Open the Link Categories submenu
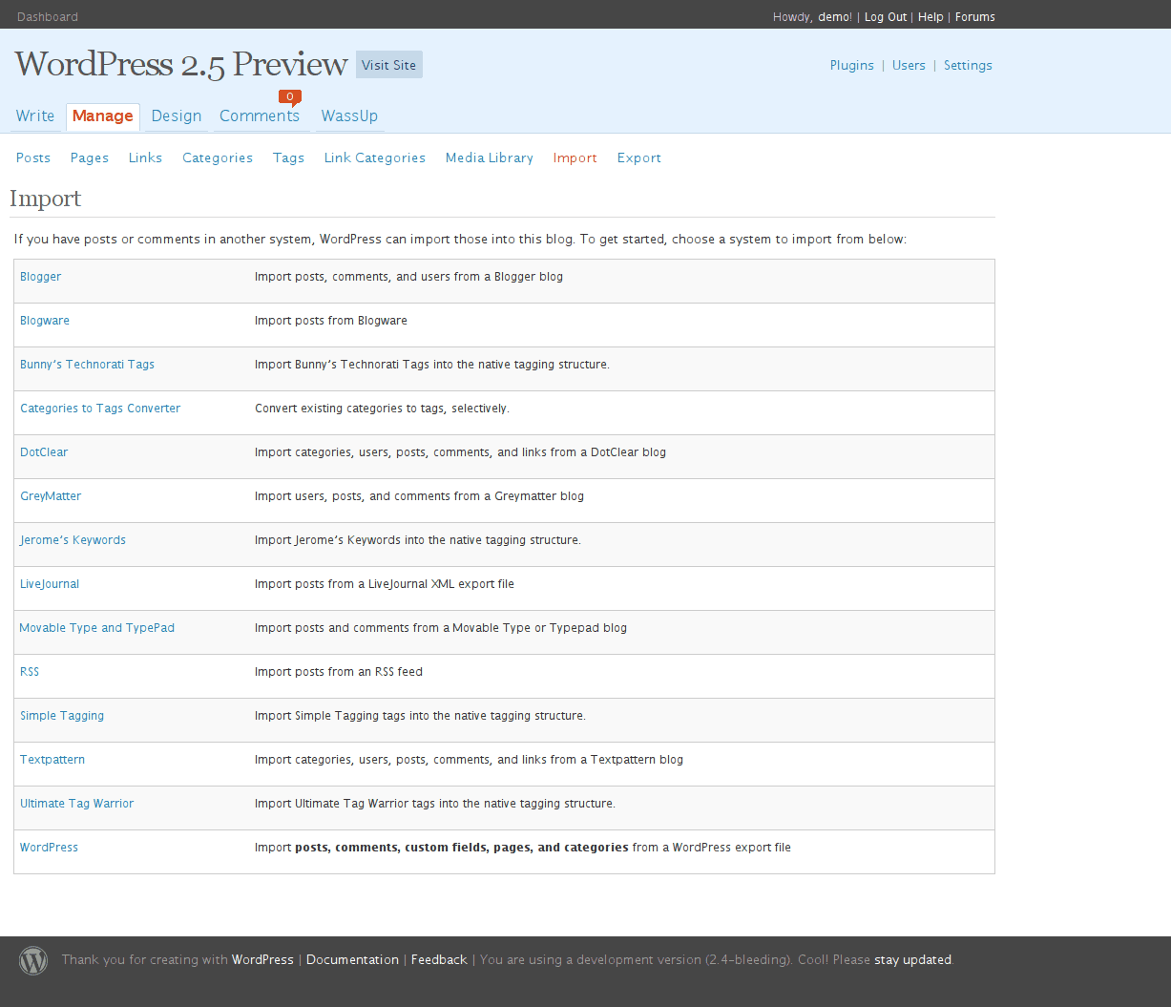Screen dimensions: 1171x1007 point(375,157)
